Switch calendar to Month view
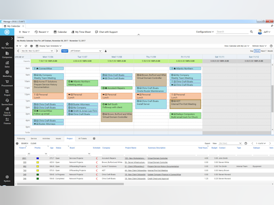 point(270,51)
